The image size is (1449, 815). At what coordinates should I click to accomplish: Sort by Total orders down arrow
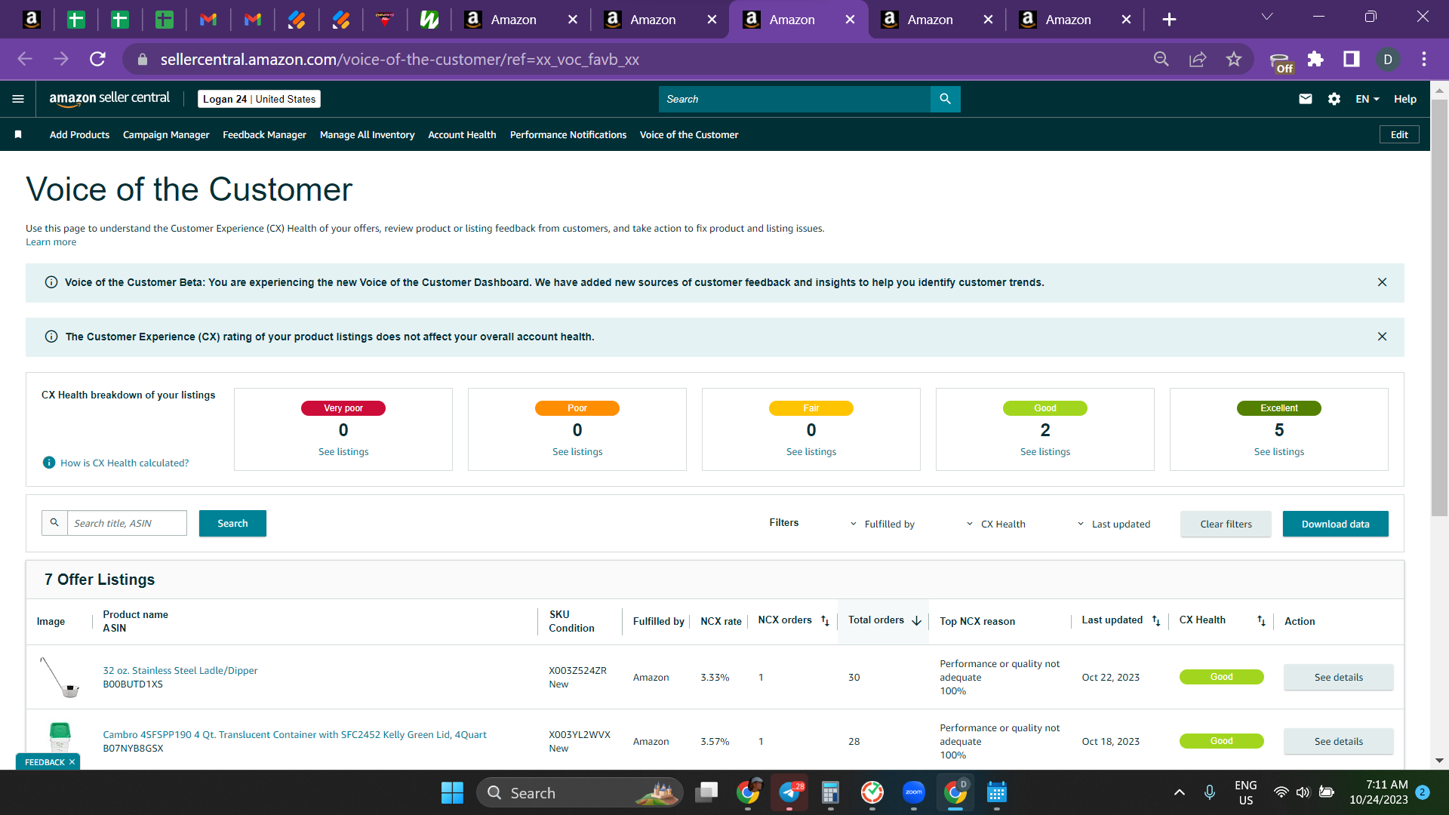pyautogui.click(x=916, y=620)
